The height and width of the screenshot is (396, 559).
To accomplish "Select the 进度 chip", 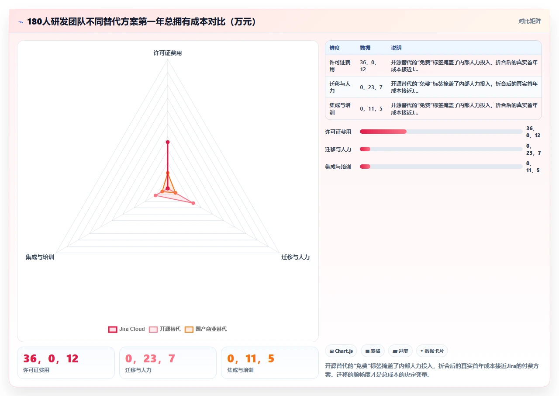I will (400, 351).
